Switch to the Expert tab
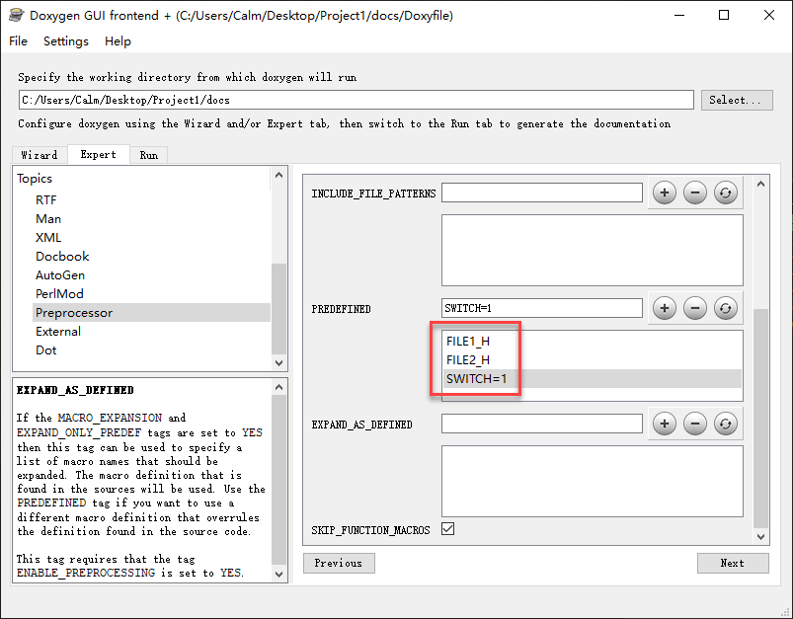Screen dimensions: 793x619 98,154
